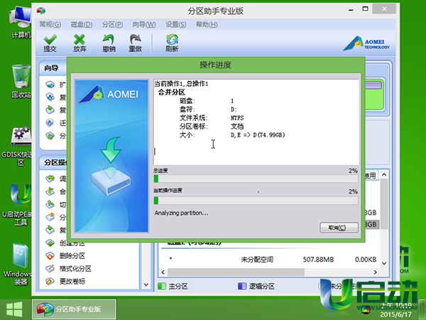This screenshot has width=426, height=320.
Task: Click the third wizard icon under 向导
Action: pos(50,110)
